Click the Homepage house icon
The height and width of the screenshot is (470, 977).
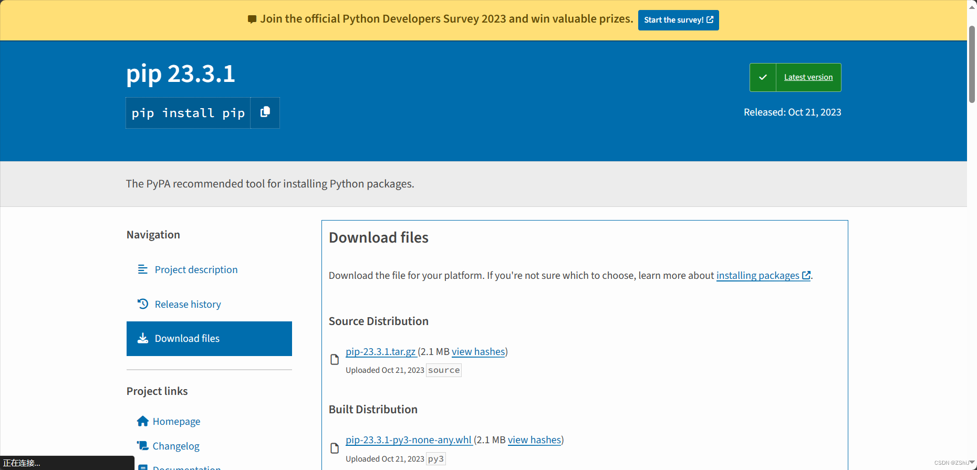click(x=142, y=421)
